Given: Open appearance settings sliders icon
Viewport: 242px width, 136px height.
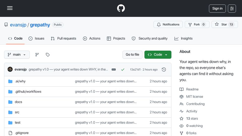Looking at the screenshot, I should [x=232, y=9].
